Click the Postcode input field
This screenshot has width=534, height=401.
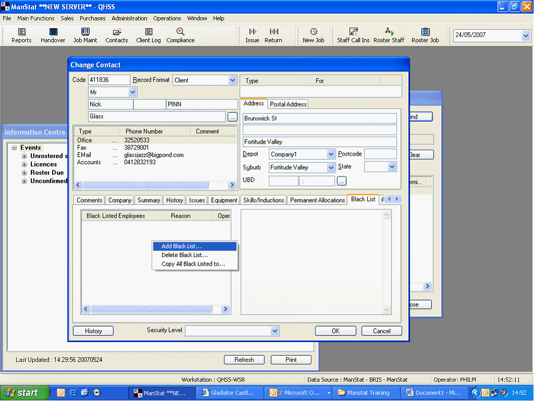(380, 154)
